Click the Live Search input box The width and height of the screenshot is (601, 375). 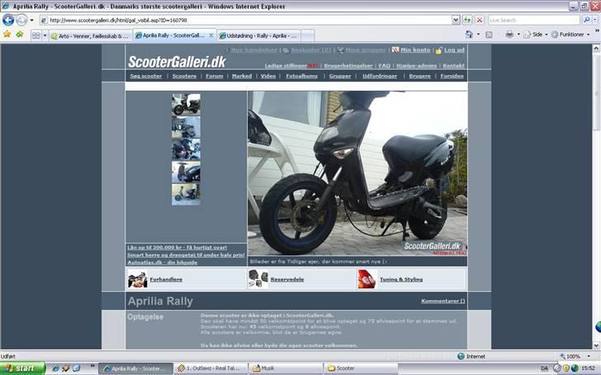534,20
